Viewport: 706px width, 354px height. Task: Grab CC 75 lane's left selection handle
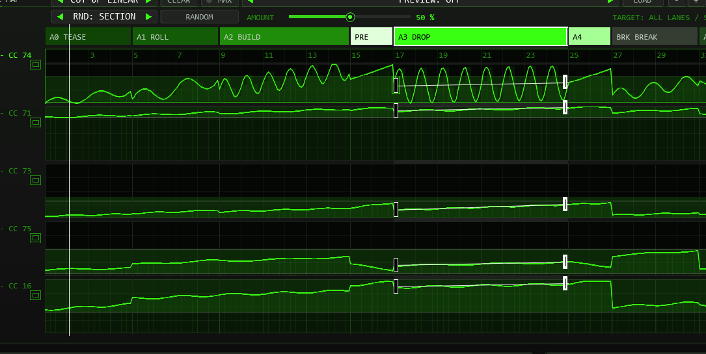click(x=396, y=264)
